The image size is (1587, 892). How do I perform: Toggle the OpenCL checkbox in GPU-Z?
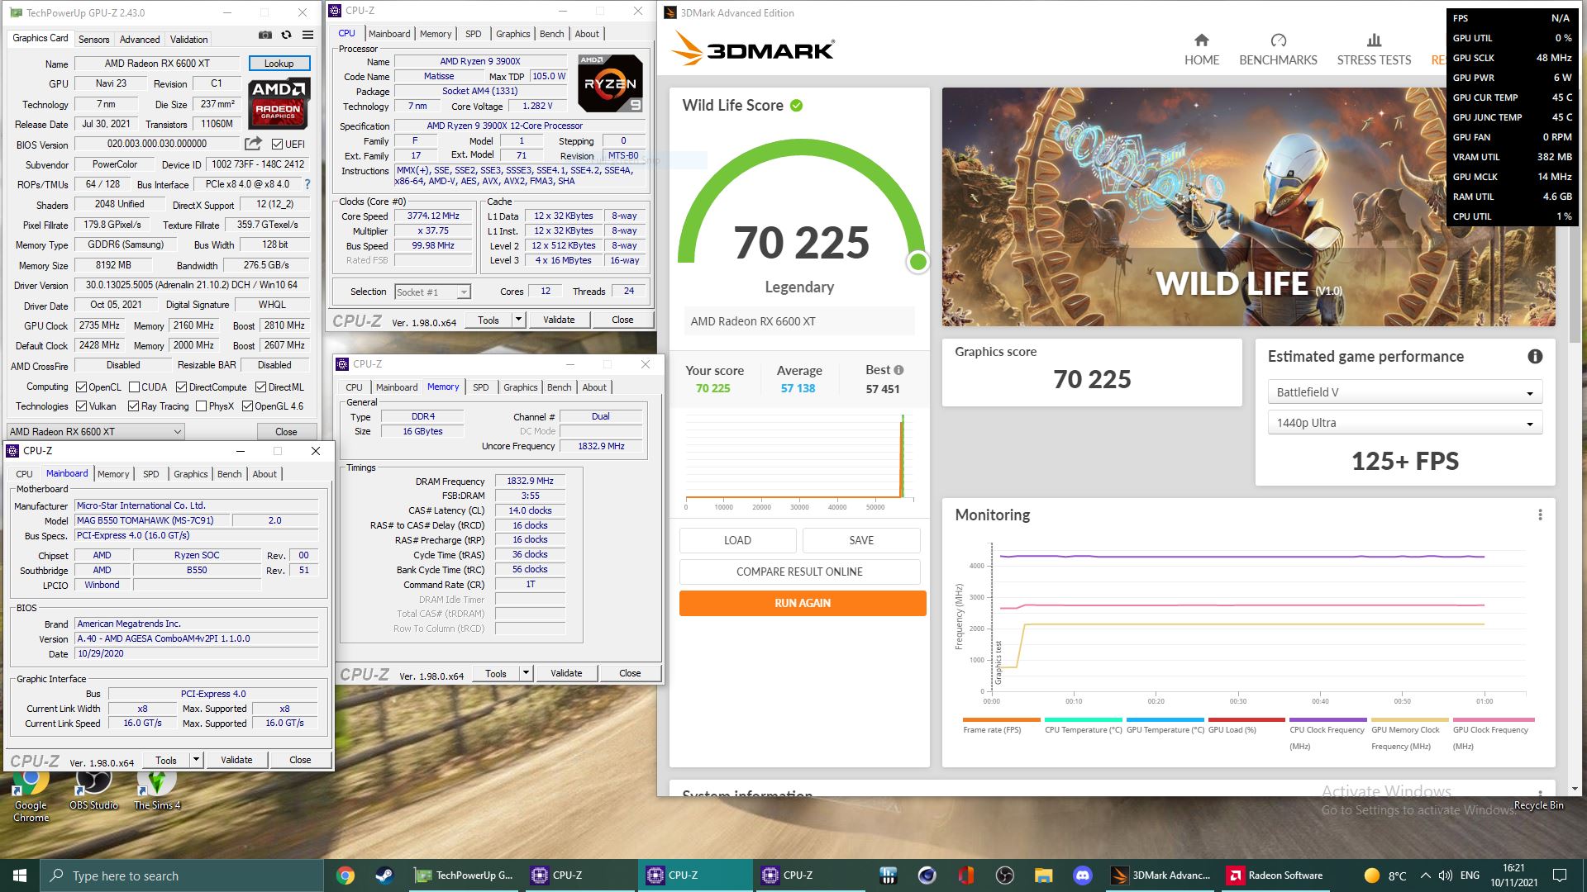click(81, 387)
